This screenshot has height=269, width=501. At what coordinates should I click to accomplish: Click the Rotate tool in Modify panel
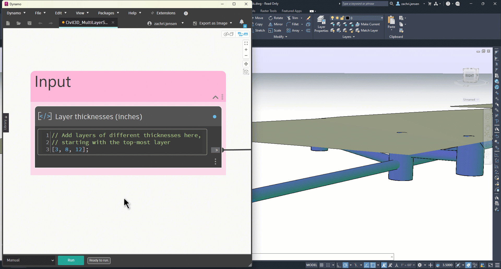[276, 18]
